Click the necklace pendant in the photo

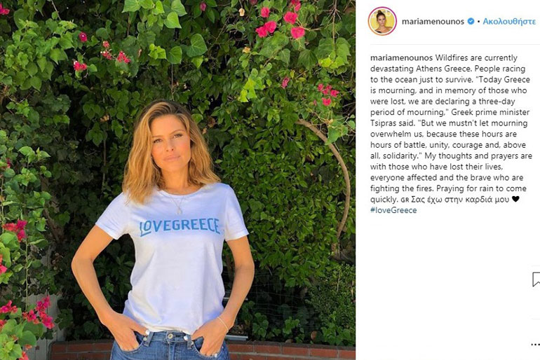pyautogui.click(x=179, y=209)
